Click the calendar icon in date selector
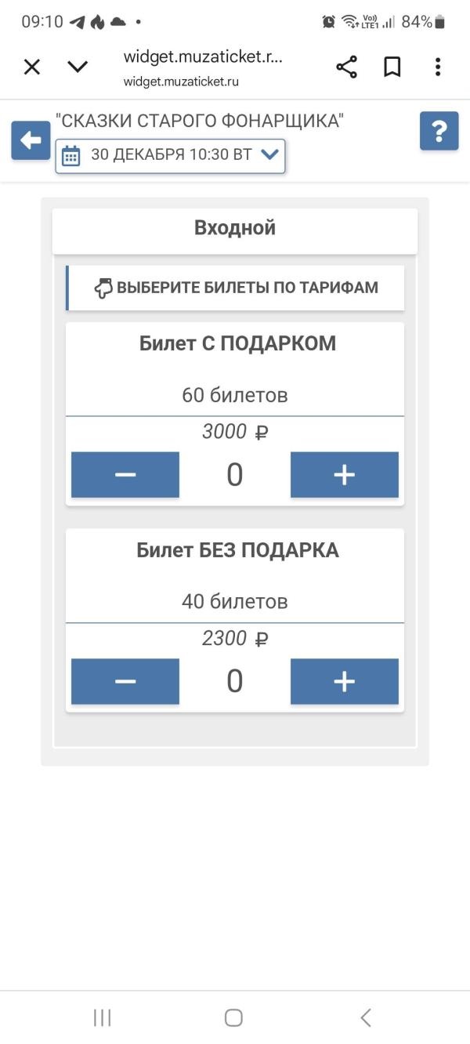The height and width of the screenshot is (1044, 470). pyautogui.click(x=71, y=155)
